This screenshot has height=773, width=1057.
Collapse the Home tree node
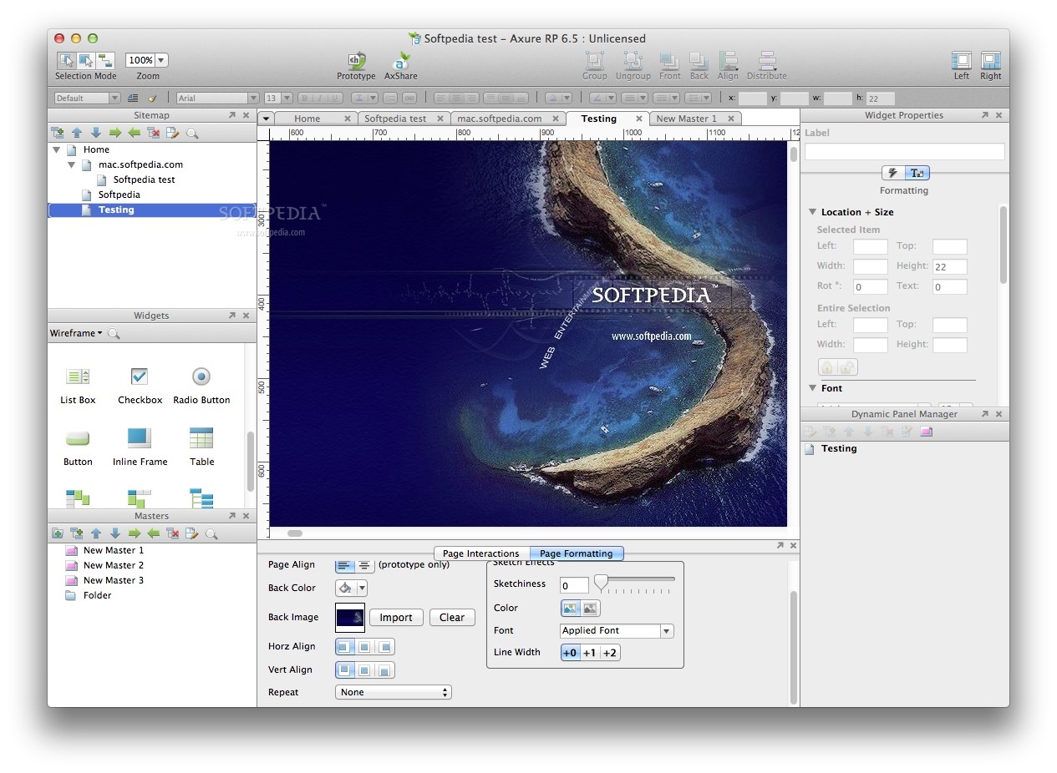56,150
